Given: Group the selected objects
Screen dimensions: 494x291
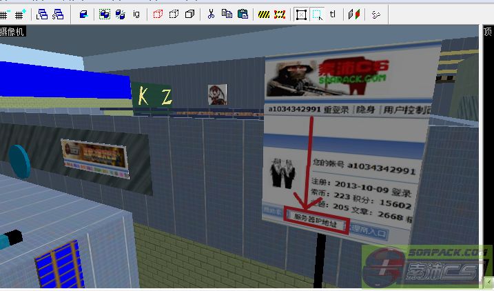Looking at the screenshot, I should (x=105, y=14).
